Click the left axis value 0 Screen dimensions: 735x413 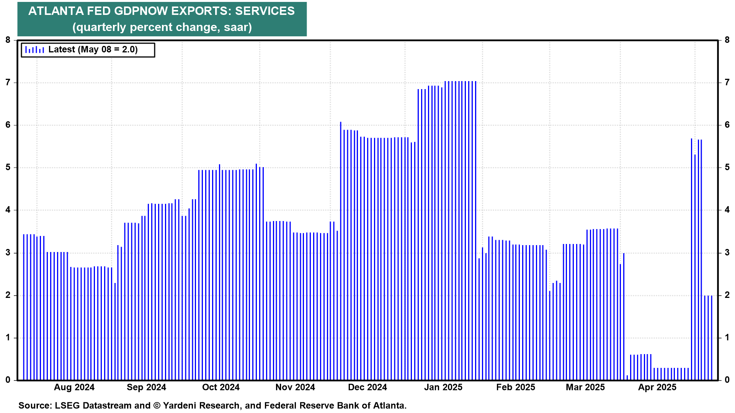pos(8,380)
